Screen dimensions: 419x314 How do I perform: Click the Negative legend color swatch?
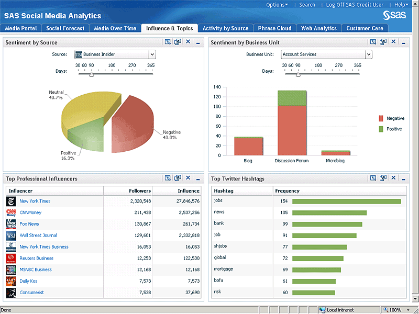coord(381,118)
